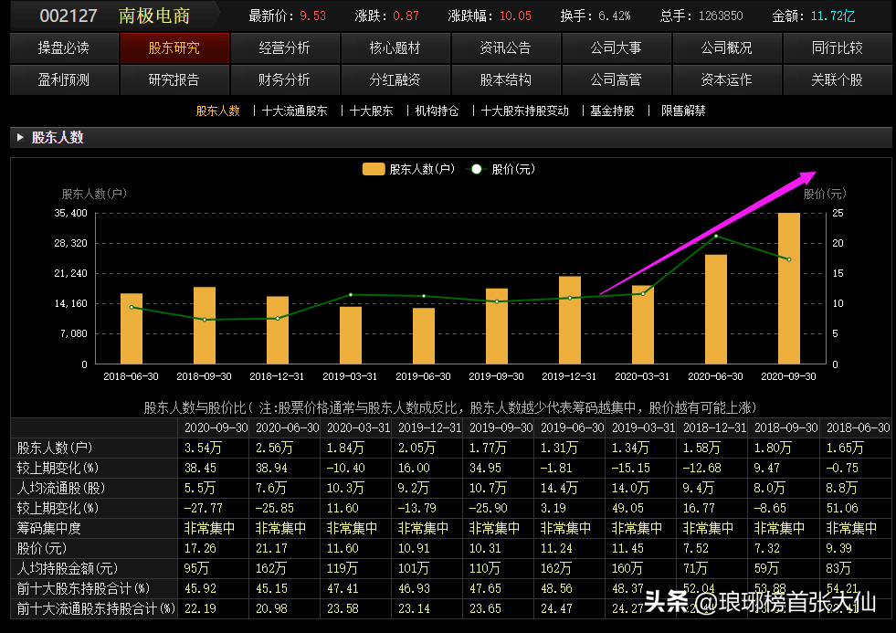Click 股价(元) row label in table
The image size is (896, 633).
42,548
